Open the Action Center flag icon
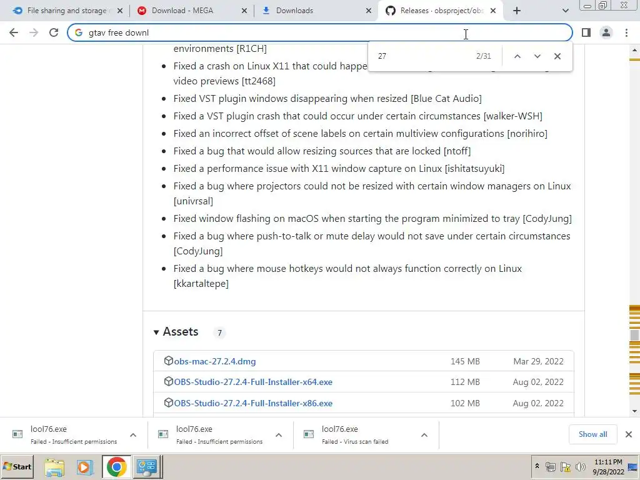 pos(565,467)
